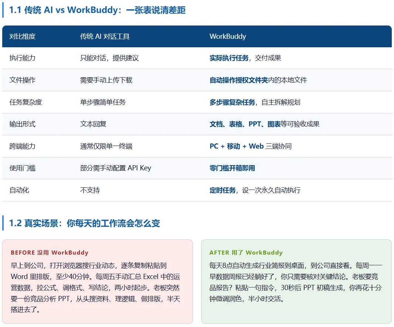The height and width of the screenshot is (327, 394).
Task: Click the text 'PC + 移动 + Web'
Action: point(237,146)
